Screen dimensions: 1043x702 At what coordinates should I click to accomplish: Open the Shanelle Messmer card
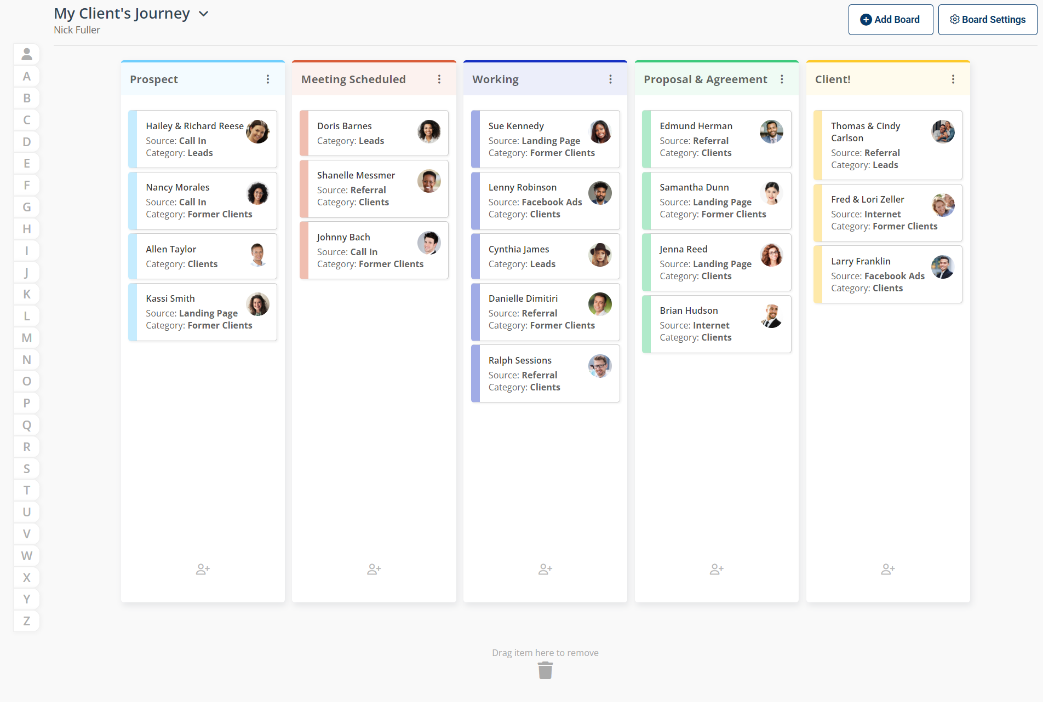coord(374,189)
